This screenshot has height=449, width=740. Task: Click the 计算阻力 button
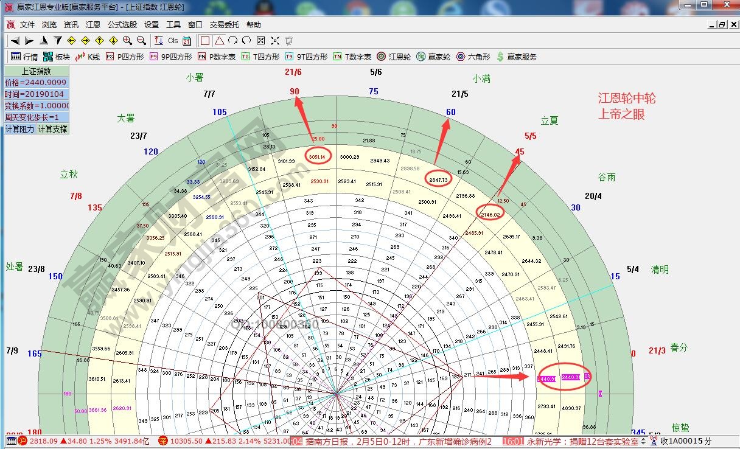20,129
